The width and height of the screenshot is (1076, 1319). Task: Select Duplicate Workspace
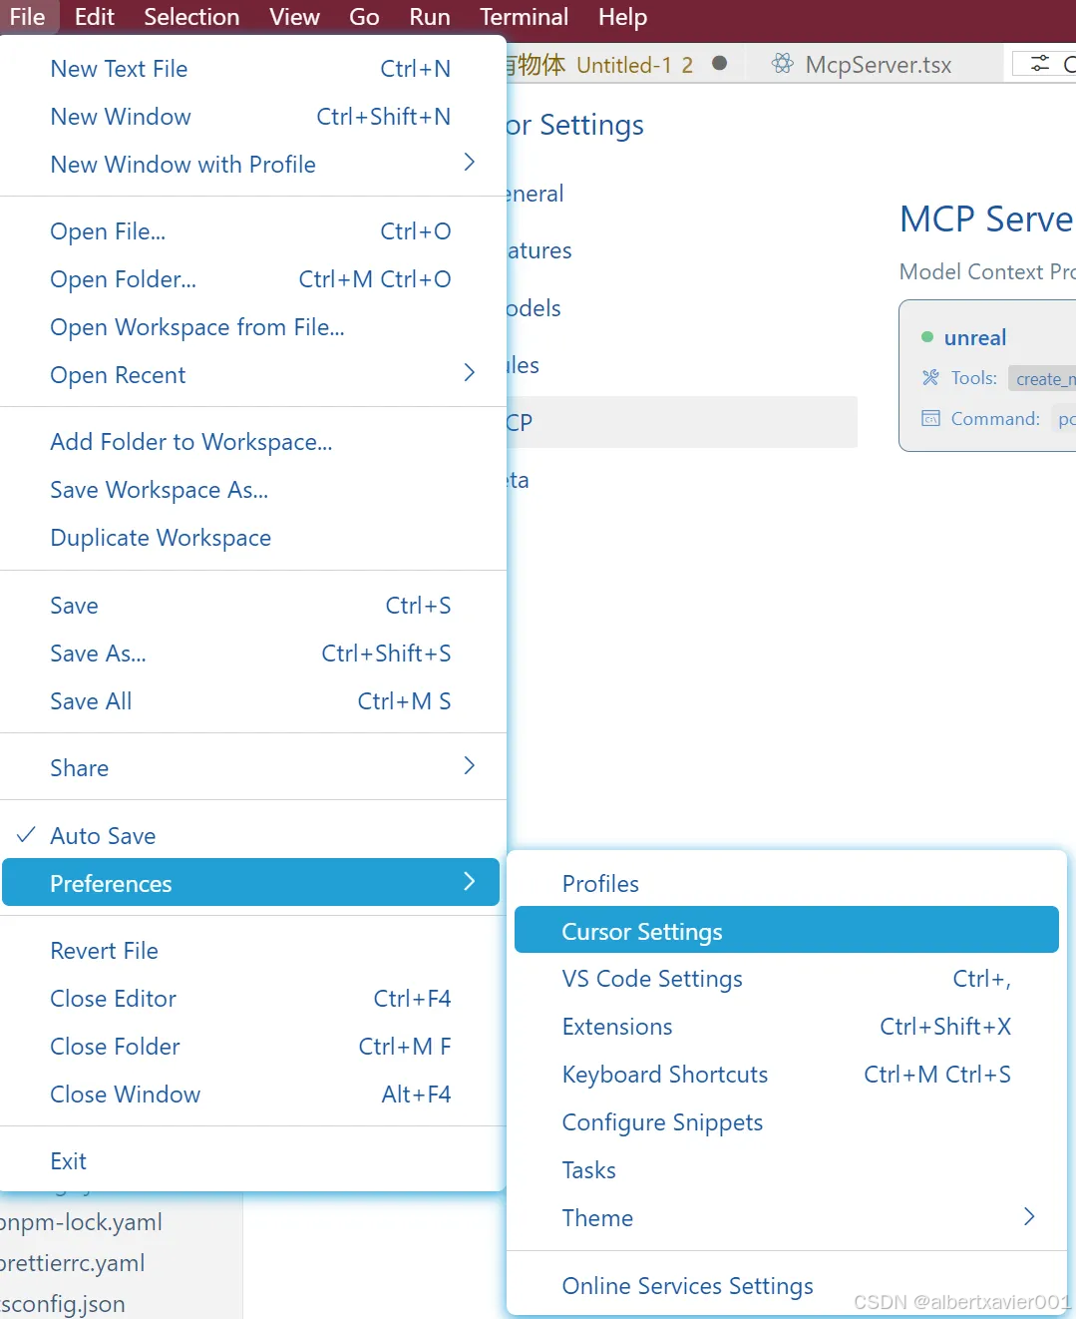click(x=250, y=538)
